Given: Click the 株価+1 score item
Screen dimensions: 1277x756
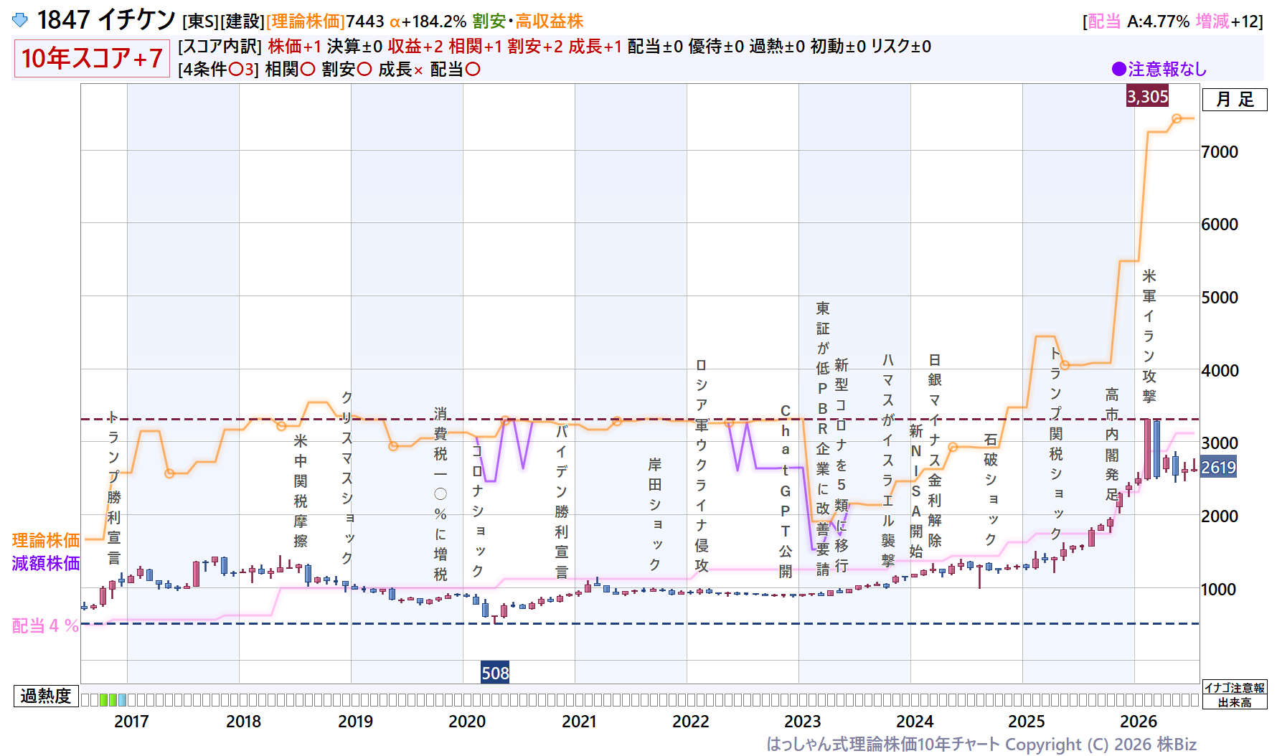Looking at the screenshot, I should click(x=295, y=47).
